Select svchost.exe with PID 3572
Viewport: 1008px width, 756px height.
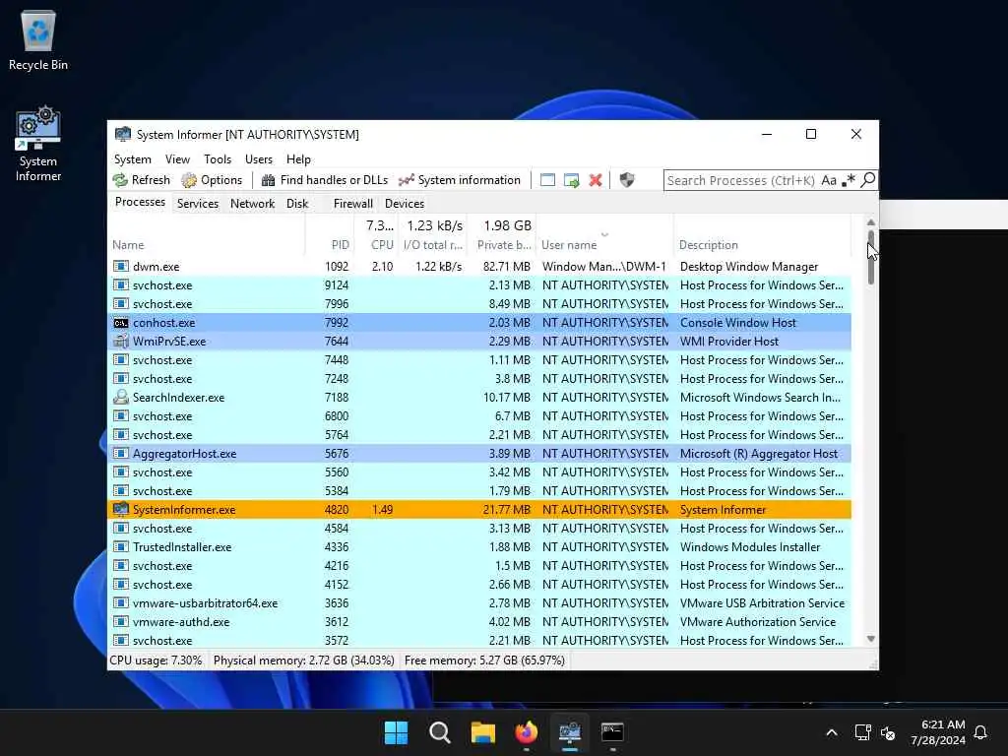[x=479, y=640]
